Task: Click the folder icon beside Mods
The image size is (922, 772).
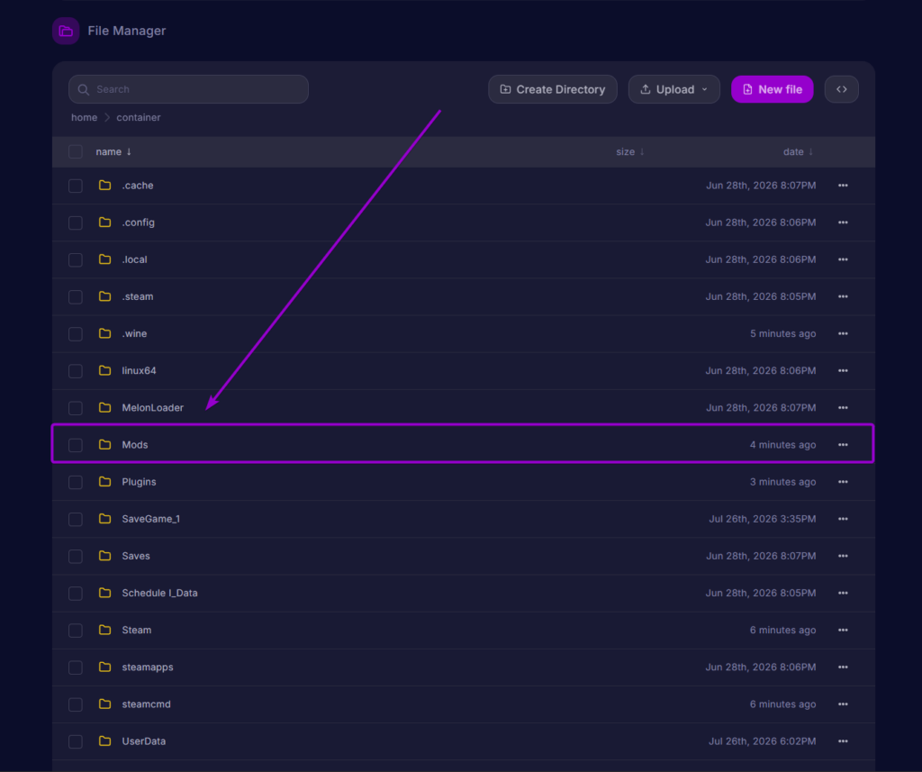Action: coord(104,444)
